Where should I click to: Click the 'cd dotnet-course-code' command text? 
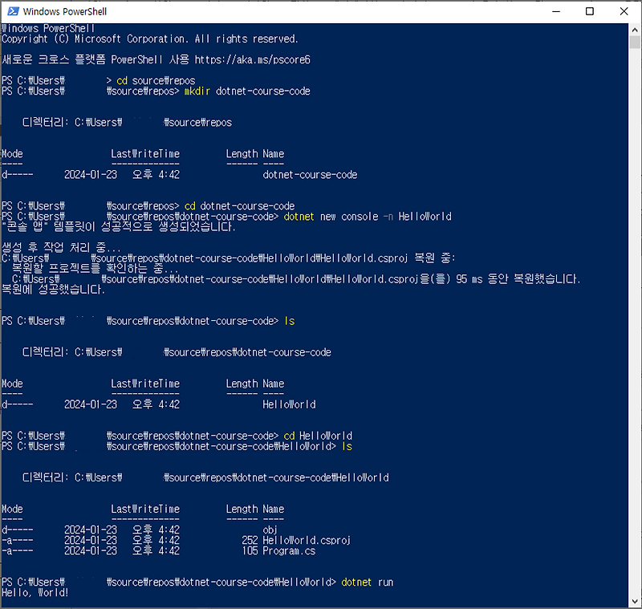coord(239,206)
